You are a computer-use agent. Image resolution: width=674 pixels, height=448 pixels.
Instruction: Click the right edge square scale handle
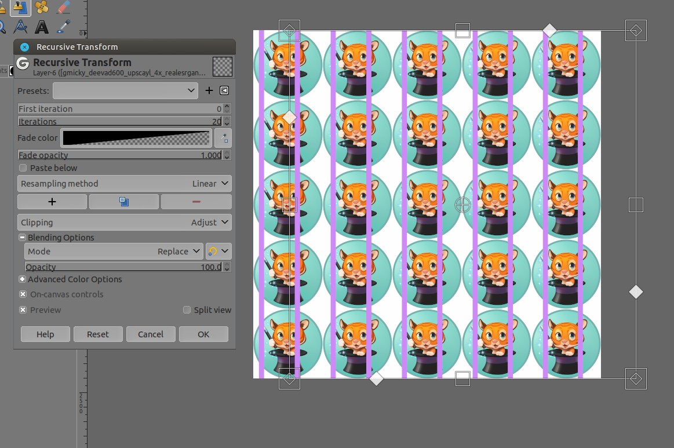(x=636, y=205)
